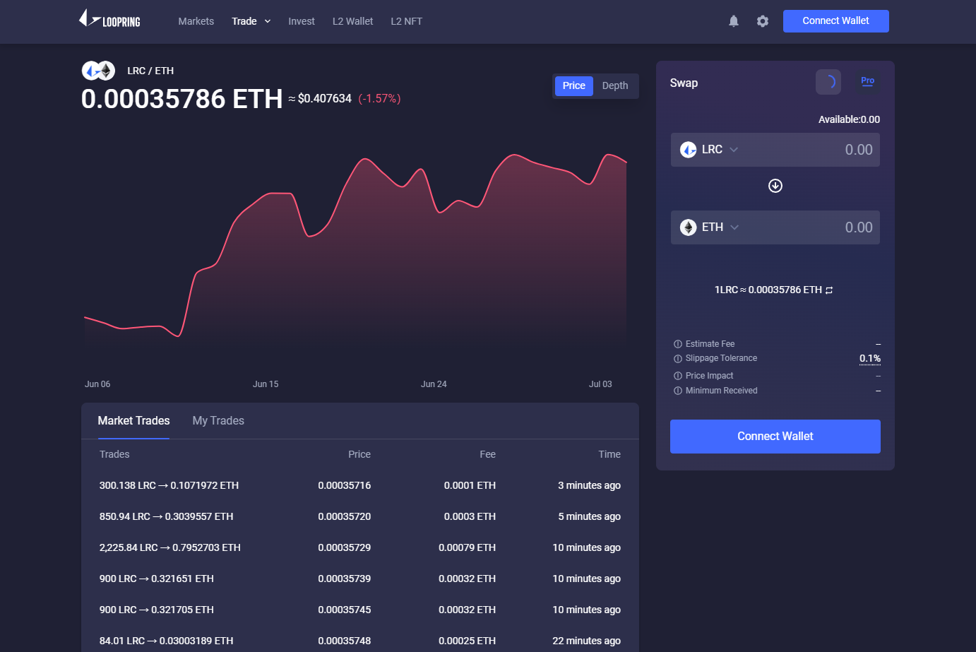Open L2 Wallet

(x=352, y=21)
